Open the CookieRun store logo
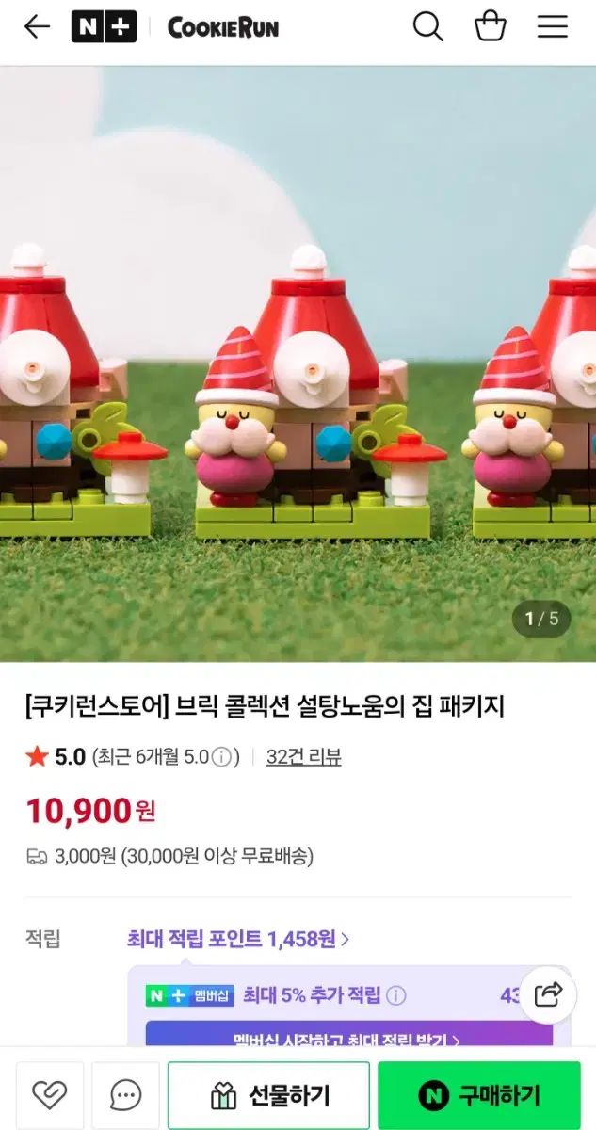The width and height of the screenshot is (596, 1130). [x=223, y=28]
